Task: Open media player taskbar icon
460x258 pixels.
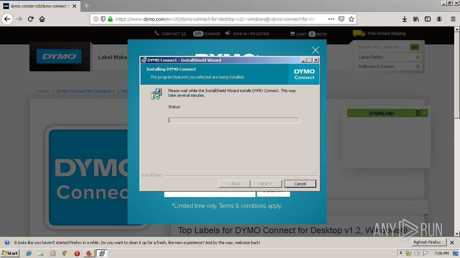Action: coord(53,253)
